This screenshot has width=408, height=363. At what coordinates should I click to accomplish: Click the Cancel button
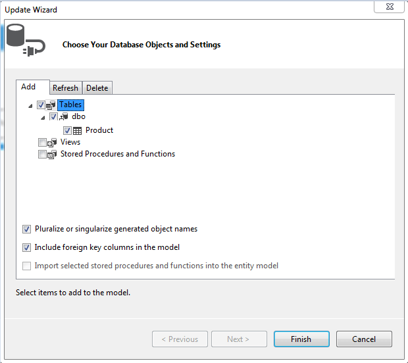tap(364, 339)
